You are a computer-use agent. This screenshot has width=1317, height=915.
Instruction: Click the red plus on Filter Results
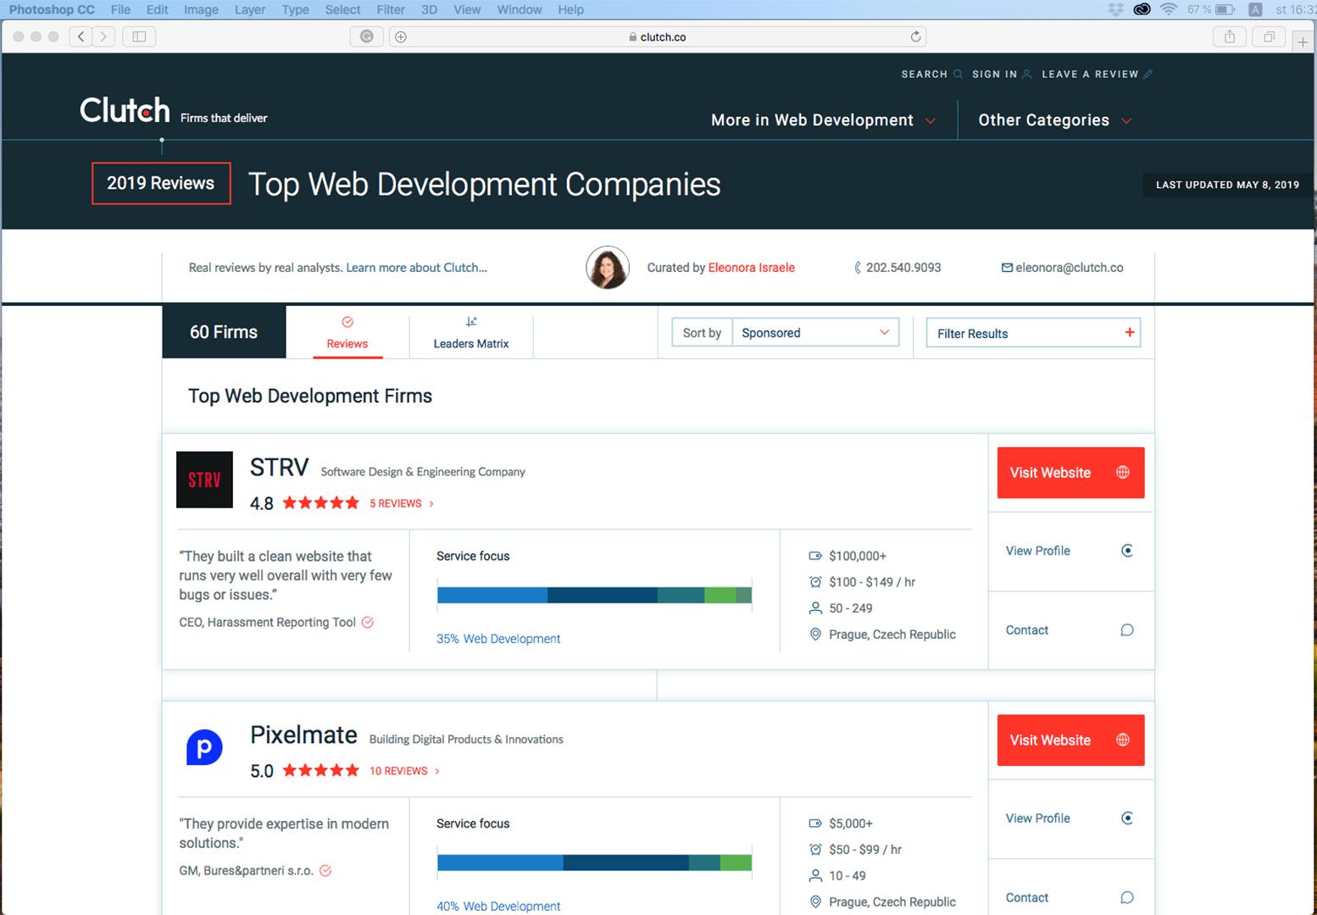[1129, 332]
